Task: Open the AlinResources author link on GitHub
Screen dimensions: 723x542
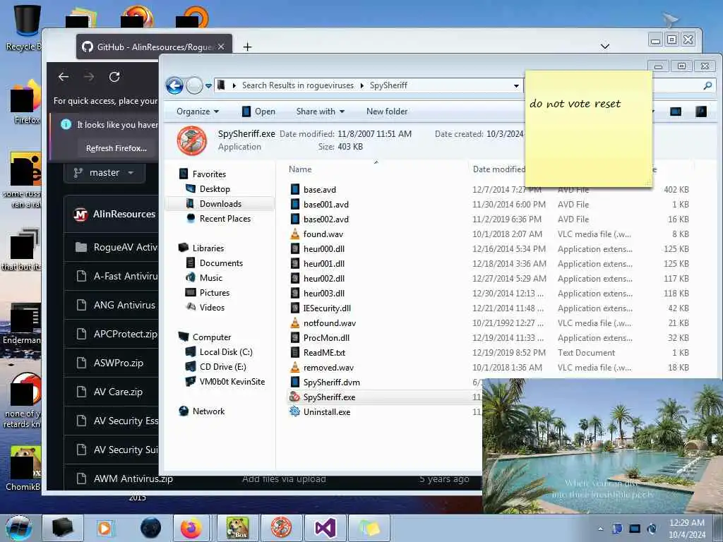Action: [124, 214]
